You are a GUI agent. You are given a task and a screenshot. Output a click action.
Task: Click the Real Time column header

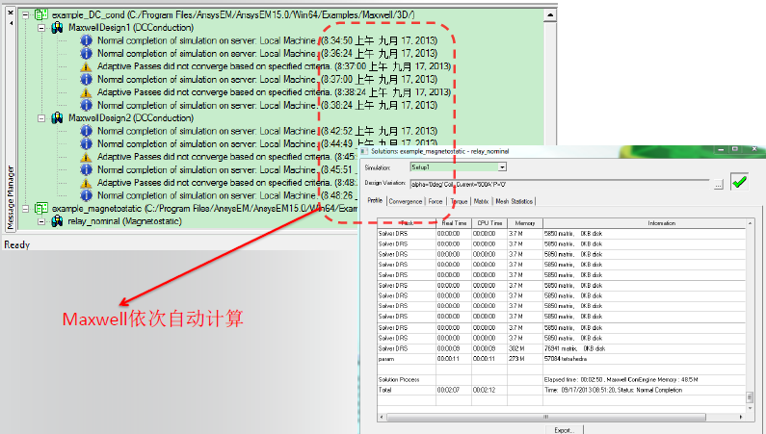(x=454, y=223)
